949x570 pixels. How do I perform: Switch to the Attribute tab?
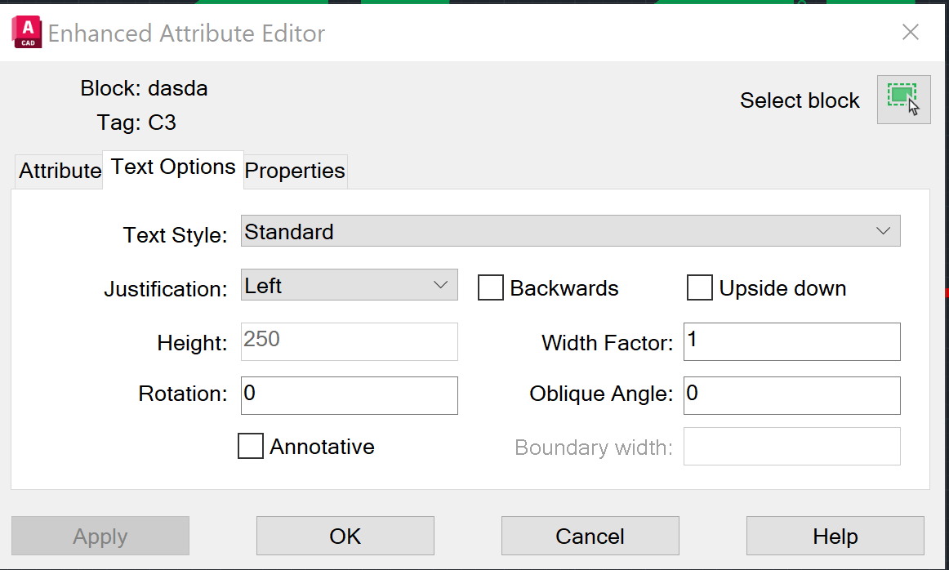coord(57,171)
